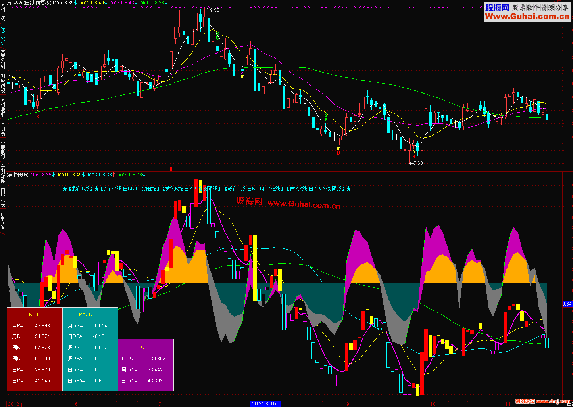Open the 分时走势 sidebar tab
The width and height of the screenshot is (573, 407).
(3, 11)
